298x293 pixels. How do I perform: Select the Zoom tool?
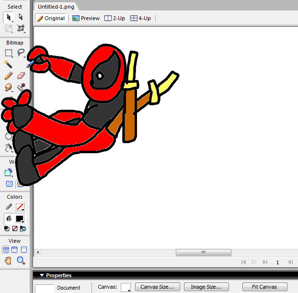click(x=21, y=260)
